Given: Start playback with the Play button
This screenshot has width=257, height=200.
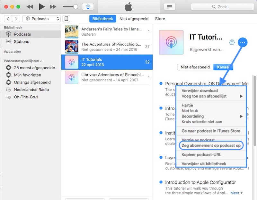Looking at the screenshot, I should 42,7.
